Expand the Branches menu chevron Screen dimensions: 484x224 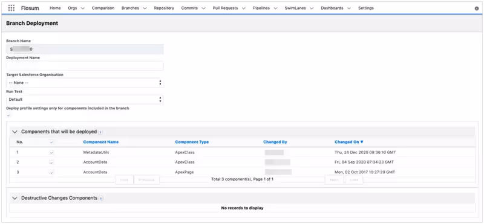(x=145, y=8)
